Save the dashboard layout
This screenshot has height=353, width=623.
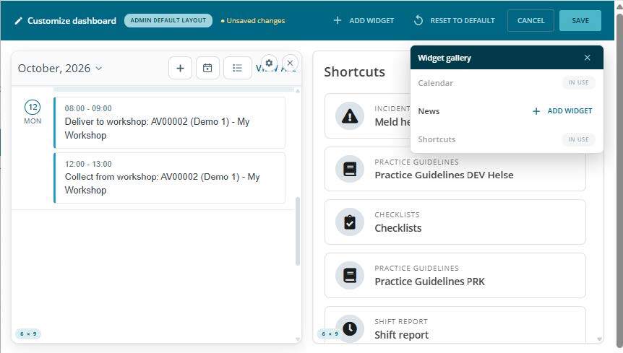pyautogui.click(x=580, y=21)
